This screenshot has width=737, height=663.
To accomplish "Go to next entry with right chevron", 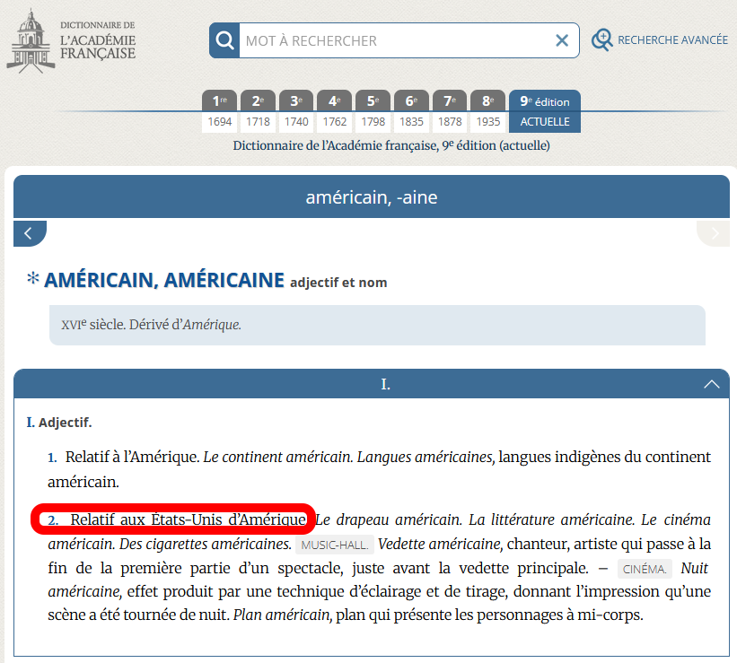I will 714,233.
